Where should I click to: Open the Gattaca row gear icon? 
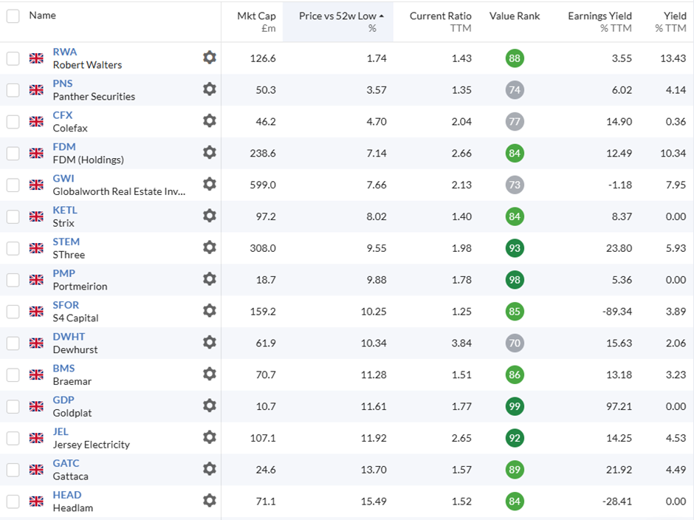210,470
